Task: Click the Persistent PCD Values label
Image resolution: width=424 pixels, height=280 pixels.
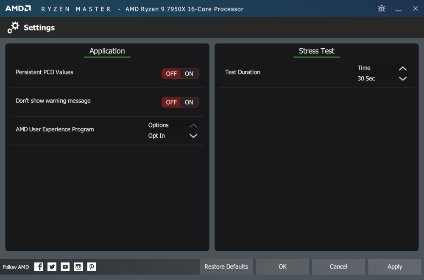Action: (x=45, y=72)
